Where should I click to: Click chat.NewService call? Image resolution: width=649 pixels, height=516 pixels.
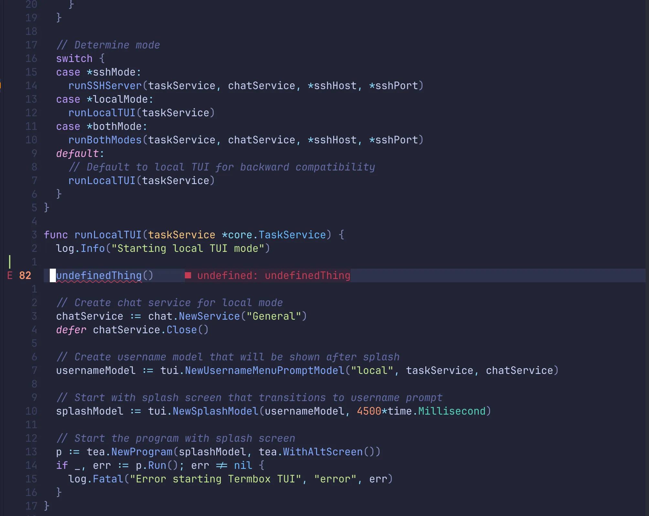(194, 316)
